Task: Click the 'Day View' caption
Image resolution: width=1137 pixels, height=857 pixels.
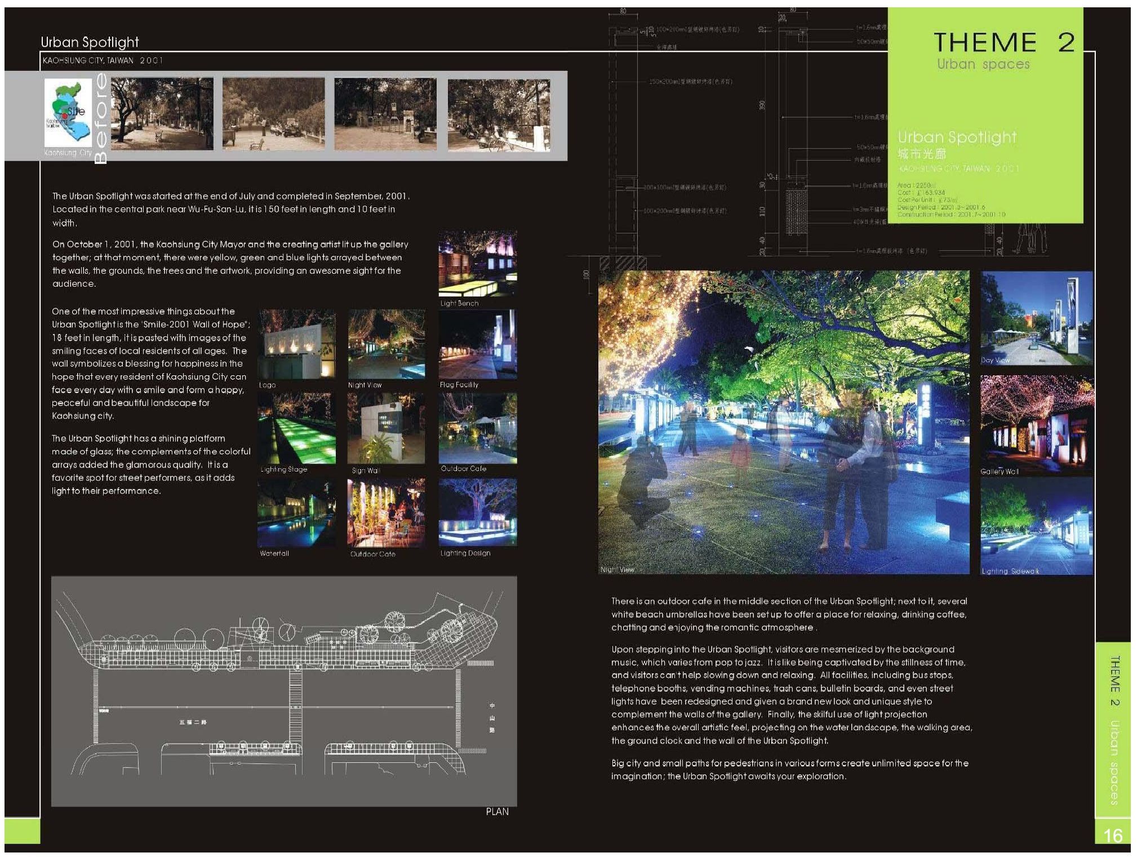Action: tap(995, 360)
